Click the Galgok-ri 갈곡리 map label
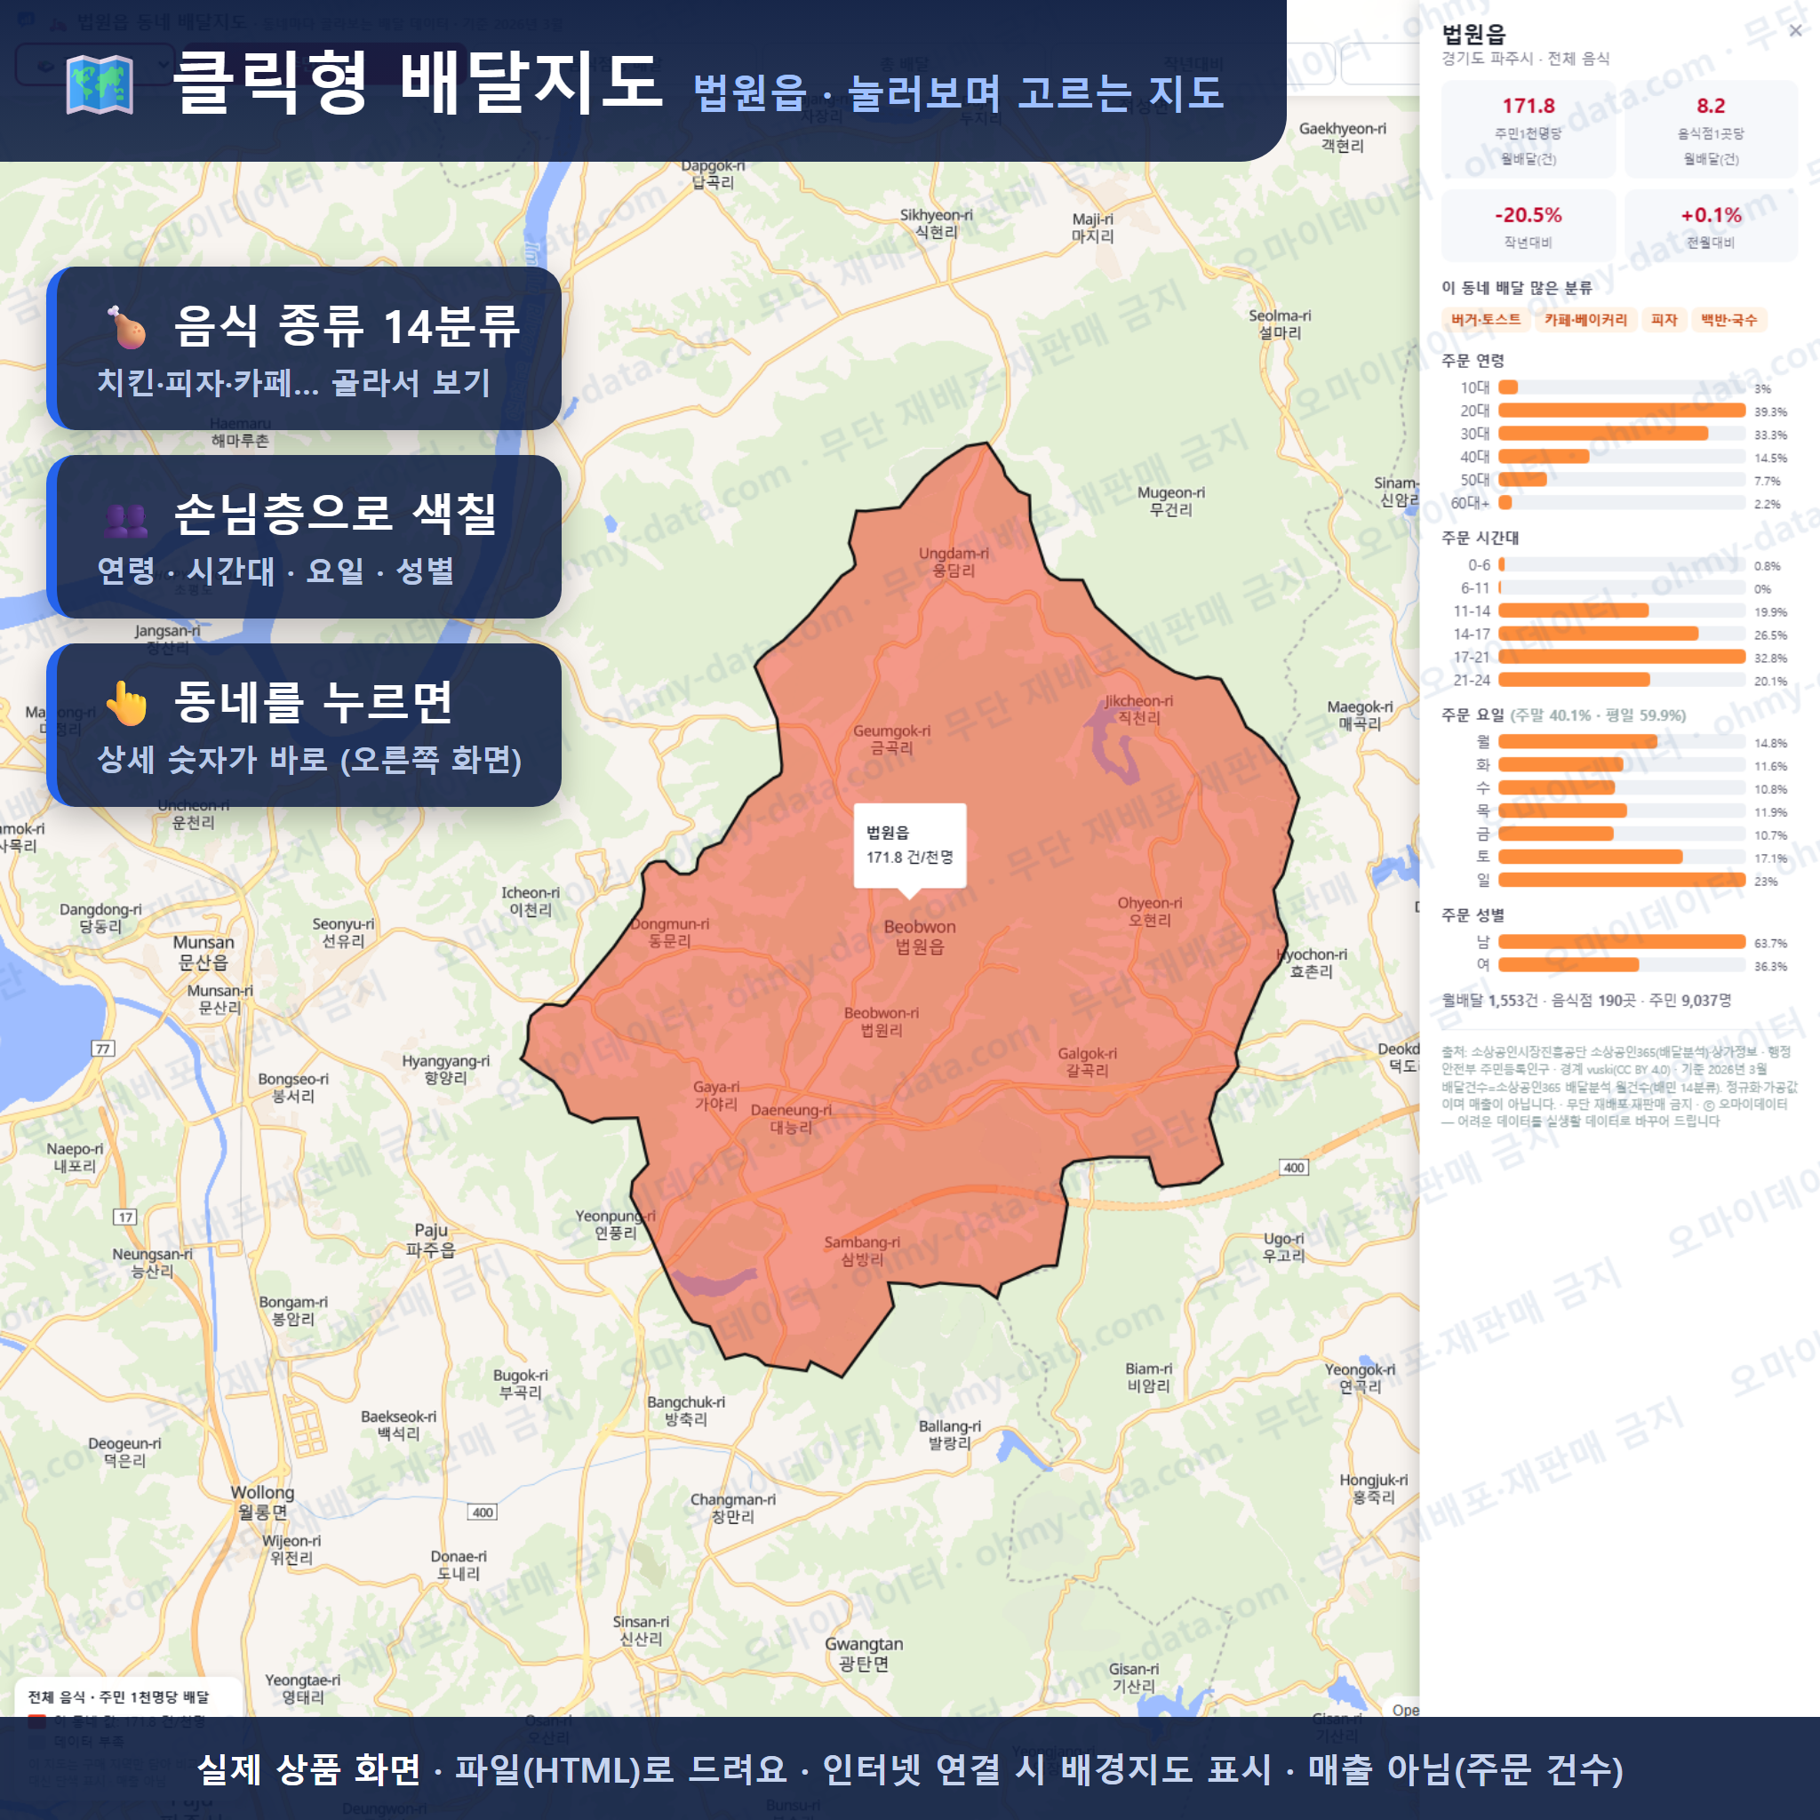The height and width of the screenshot is (1820, 1820). tap(1087, 1062)
